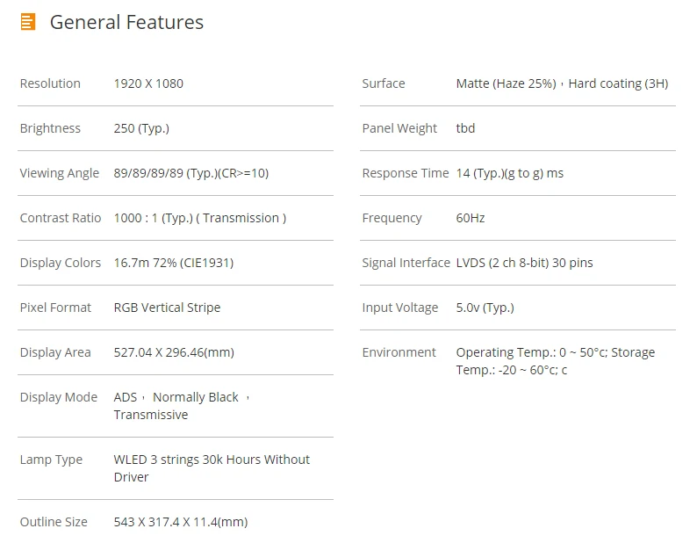
Task: Click the General Features heading
Action: point(126,23)
